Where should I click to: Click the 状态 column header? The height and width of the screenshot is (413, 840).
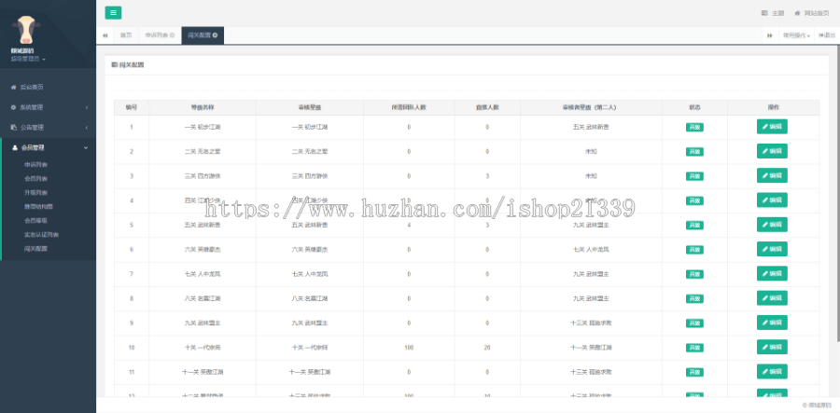pyautogui.click(x=694, y=107)
